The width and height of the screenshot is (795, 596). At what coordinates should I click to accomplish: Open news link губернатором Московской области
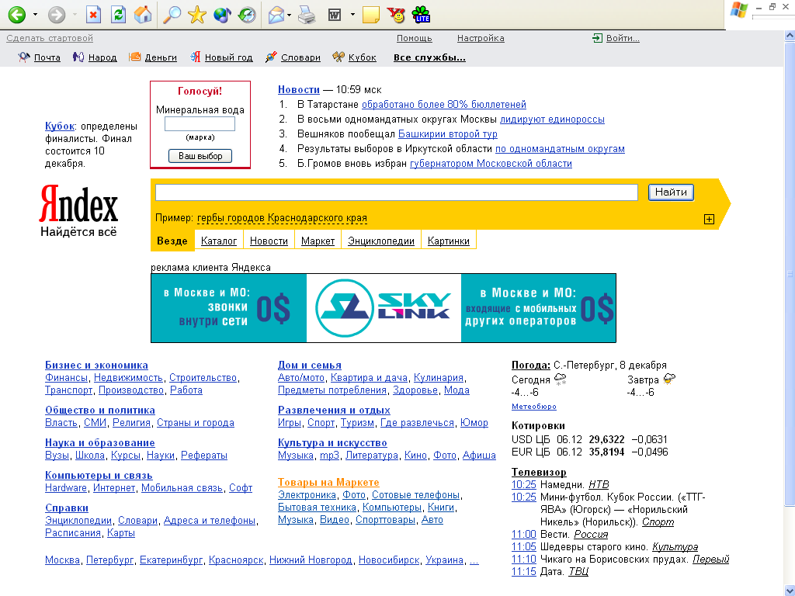click(491, 163)
